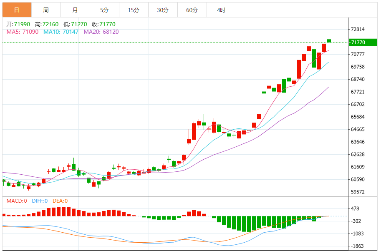Image resolution: width=381 pixels, height=251 pixels.
Task: Click the 收:71770 close price value
Action: pos(104,24)
